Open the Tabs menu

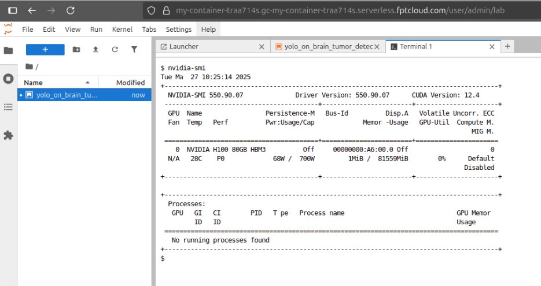coord(149,29)
